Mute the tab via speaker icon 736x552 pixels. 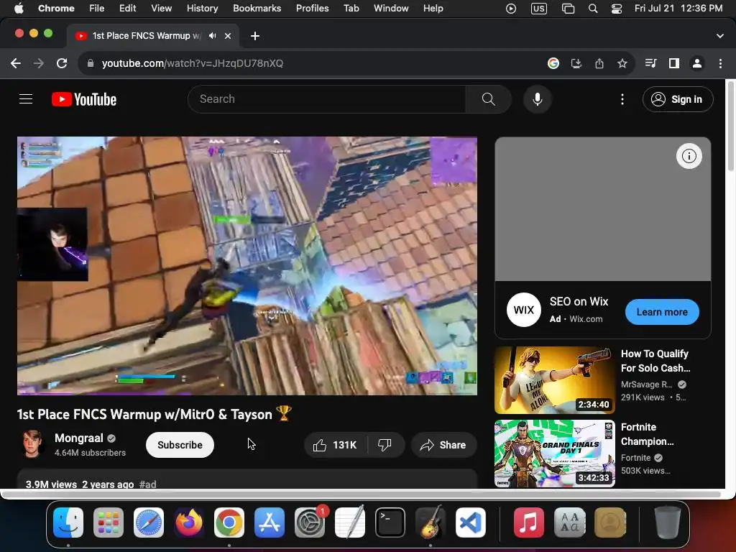point(213,36)
